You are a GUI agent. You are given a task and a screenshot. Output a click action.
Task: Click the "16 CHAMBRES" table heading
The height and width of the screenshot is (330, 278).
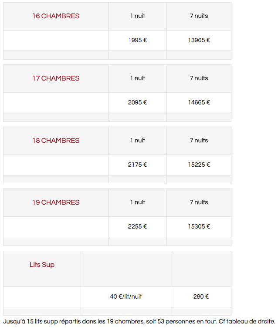click(56, 16)
